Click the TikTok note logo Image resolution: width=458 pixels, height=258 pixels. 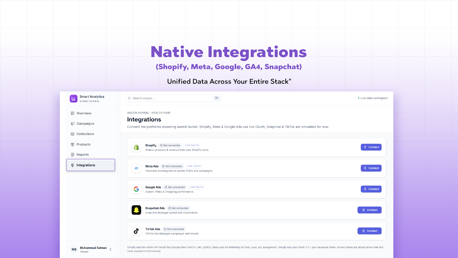(x=136, y=231)
